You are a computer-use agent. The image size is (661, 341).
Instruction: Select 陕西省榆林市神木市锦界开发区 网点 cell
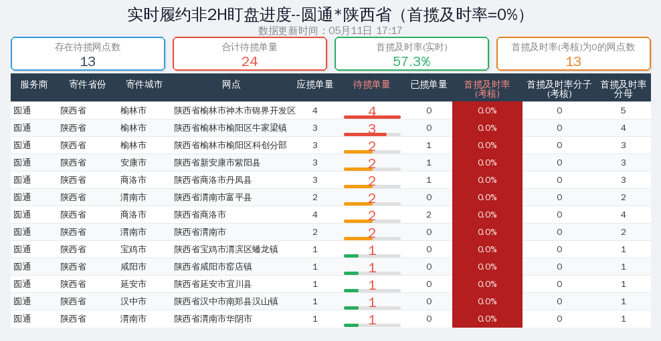[x=235, y=111]
